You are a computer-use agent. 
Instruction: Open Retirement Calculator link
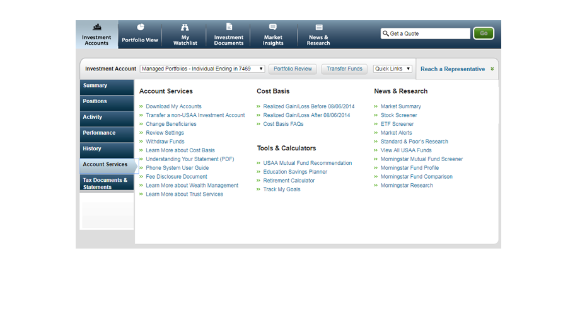click(289, 181)
